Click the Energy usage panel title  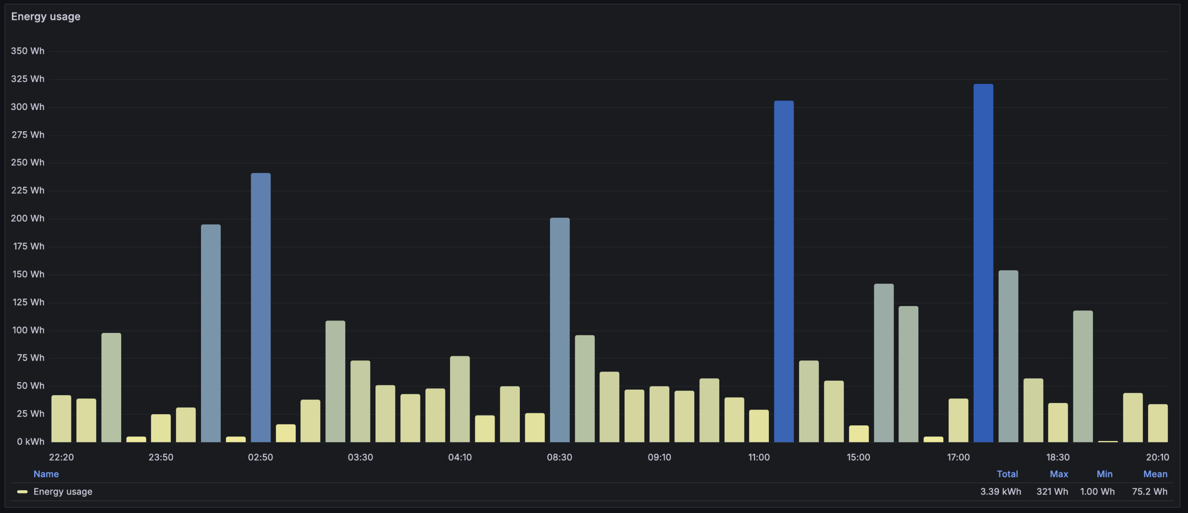(45, 17)
